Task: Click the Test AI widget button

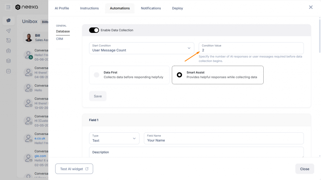Action: point(74,169)
